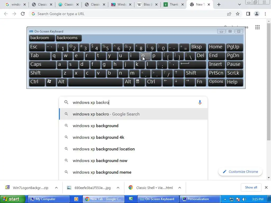The height and width of the screenshot is (203, 271).
Task: Toggle the right Ctrl key on On-Screen Keyboard
Action: coord(154,82)
